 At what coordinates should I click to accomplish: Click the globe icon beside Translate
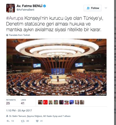pyautogui.click(x=7, y=35)
